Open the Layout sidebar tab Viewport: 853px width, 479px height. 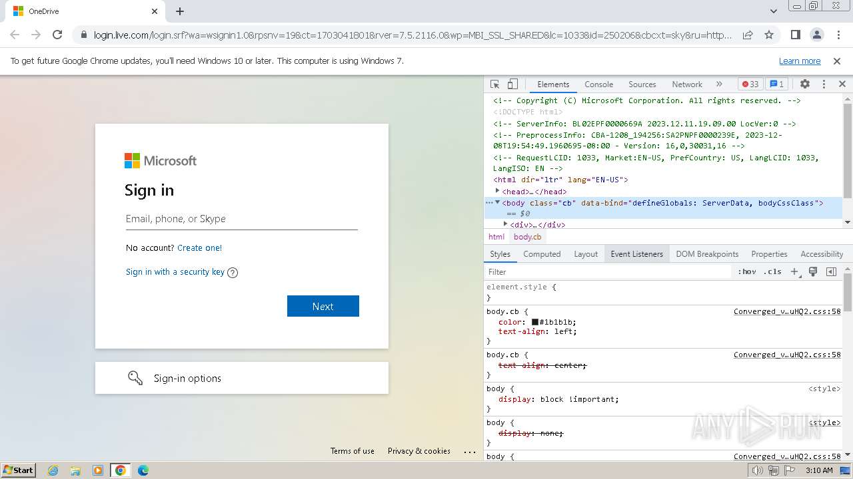coord(586,254)
